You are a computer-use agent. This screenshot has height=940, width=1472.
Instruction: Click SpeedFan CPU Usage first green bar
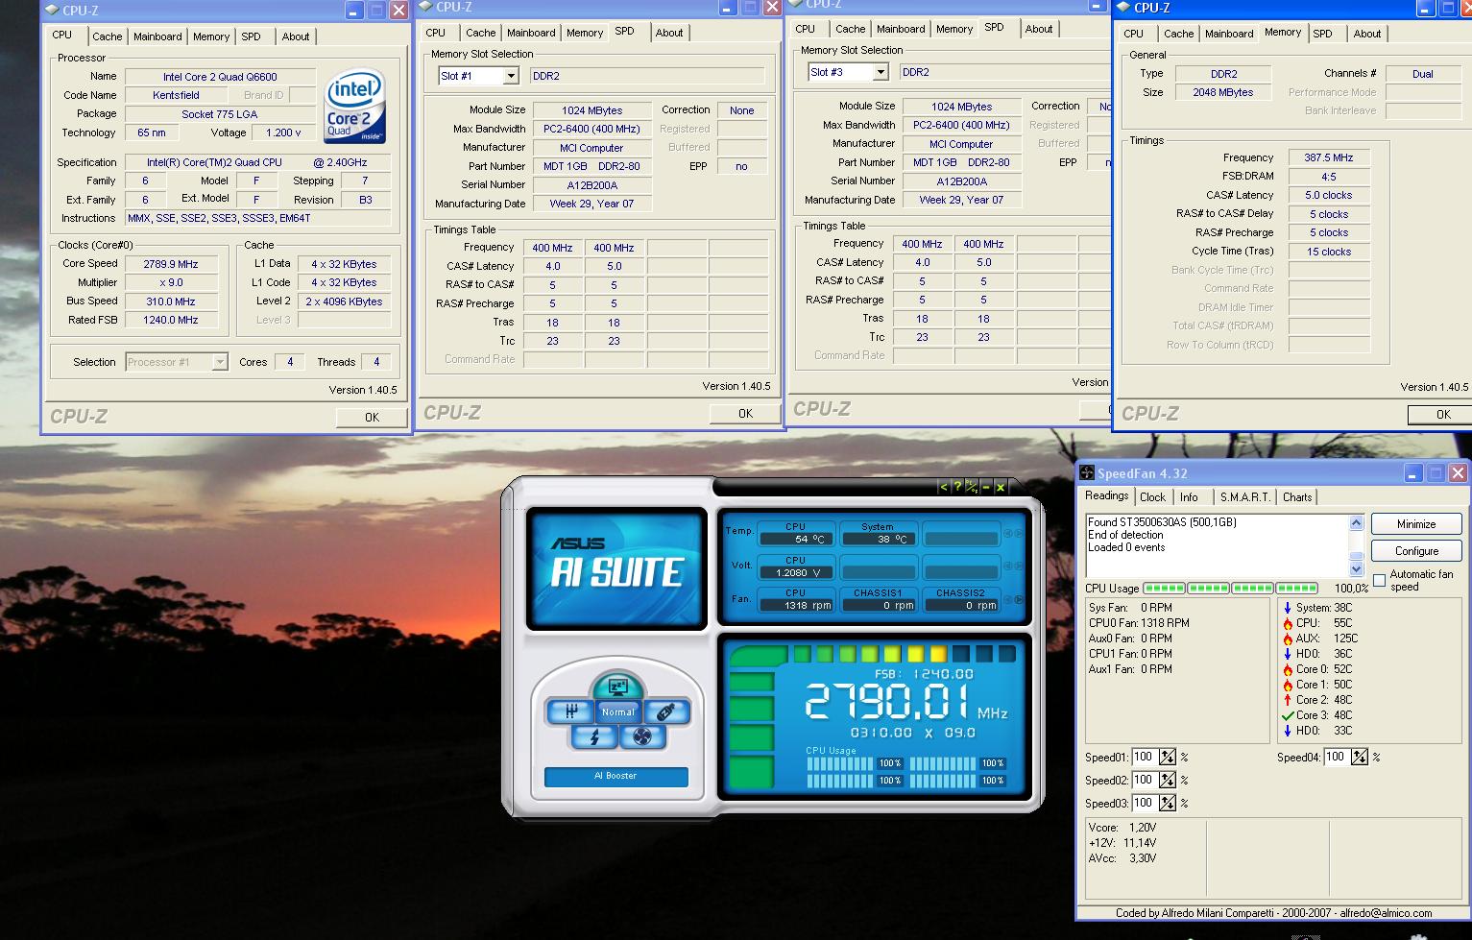tap(1164, 589)
